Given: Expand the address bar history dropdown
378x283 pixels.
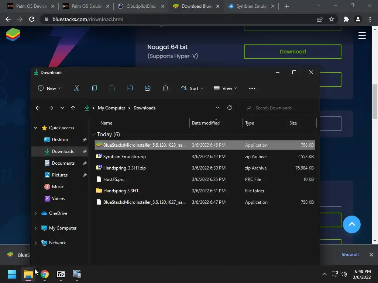Looking at the screenshot, I should pos(217,108).
